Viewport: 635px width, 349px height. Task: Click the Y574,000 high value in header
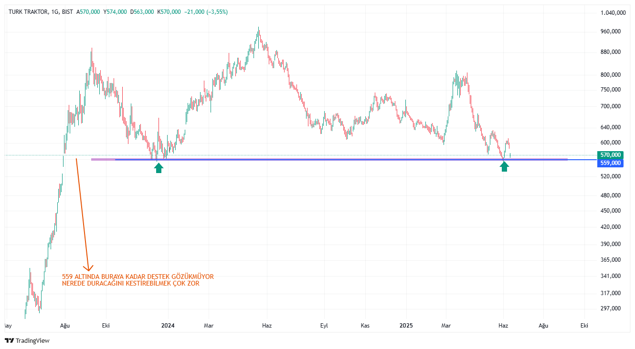(115, 12)
